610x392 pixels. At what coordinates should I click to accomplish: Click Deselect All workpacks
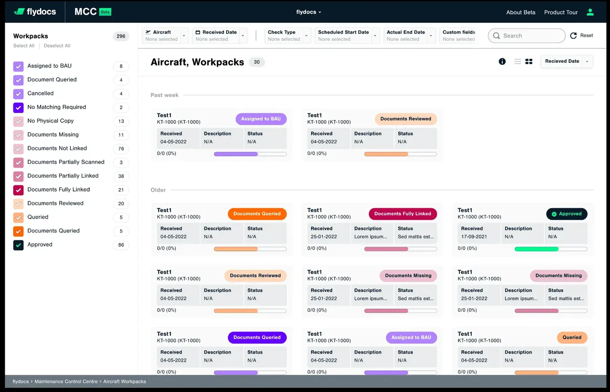click(x=57, y=46)
